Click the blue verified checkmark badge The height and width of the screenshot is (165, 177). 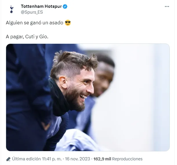(x=65, y=6)
